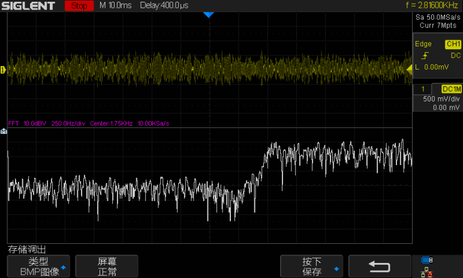Select the channel 1 tab
Viewport: 463px width, 278px height.
[x=423, y=89]
